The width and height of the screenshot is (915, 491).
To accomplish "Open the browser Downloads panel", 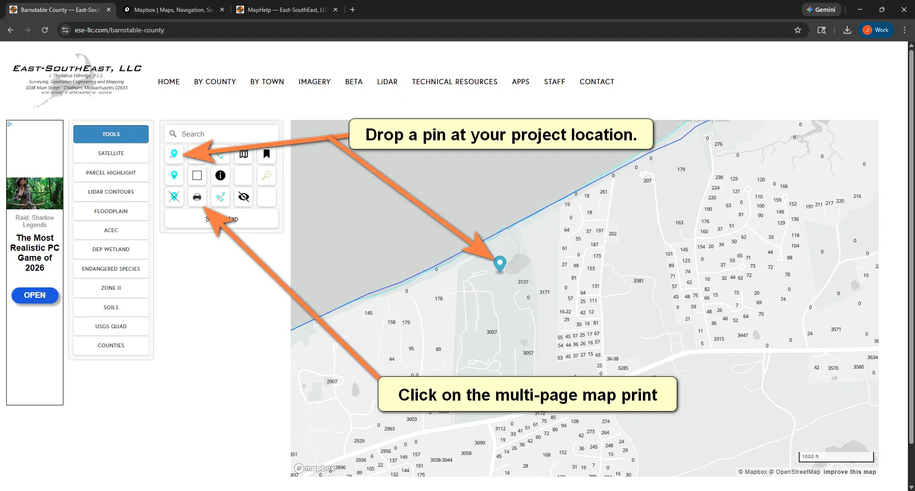I will tap(847, 29).
